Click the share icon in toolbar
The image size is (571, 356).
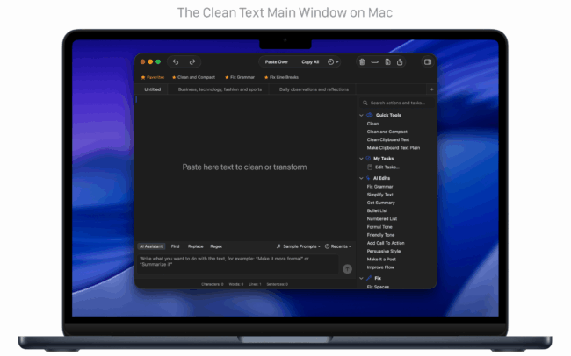[400, 62]
